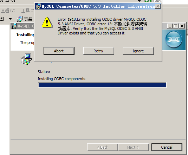Viewport: 188px width, 155px height.
Task: Click the computer and CD setup icon
Action: click(26, 59)
